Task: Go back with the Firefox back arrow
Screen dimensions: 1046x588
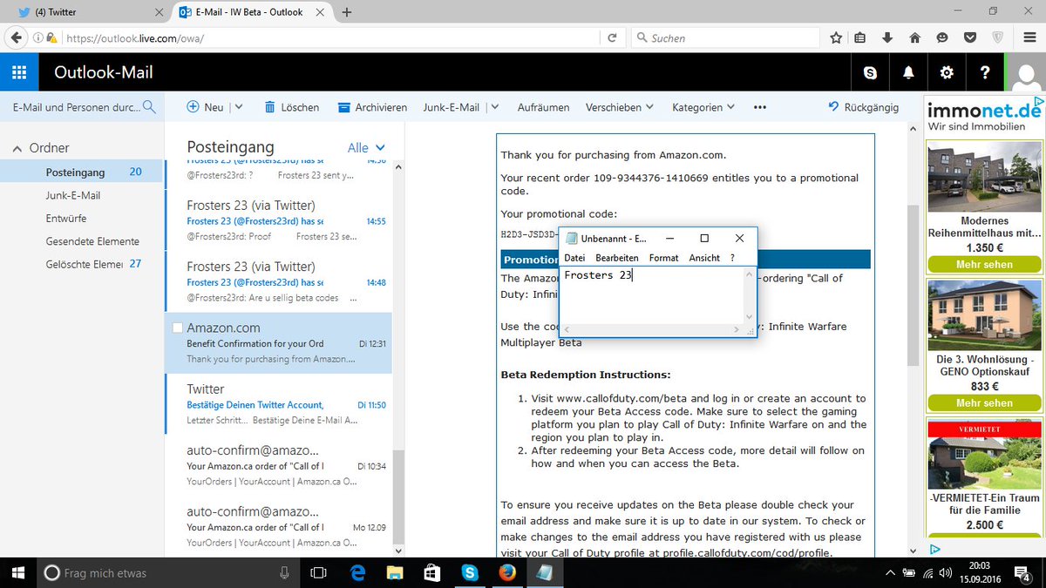Action: 17,37
